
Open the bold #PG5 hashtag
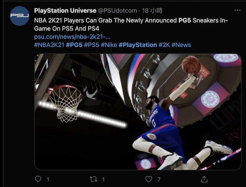(x=74, y=45)
